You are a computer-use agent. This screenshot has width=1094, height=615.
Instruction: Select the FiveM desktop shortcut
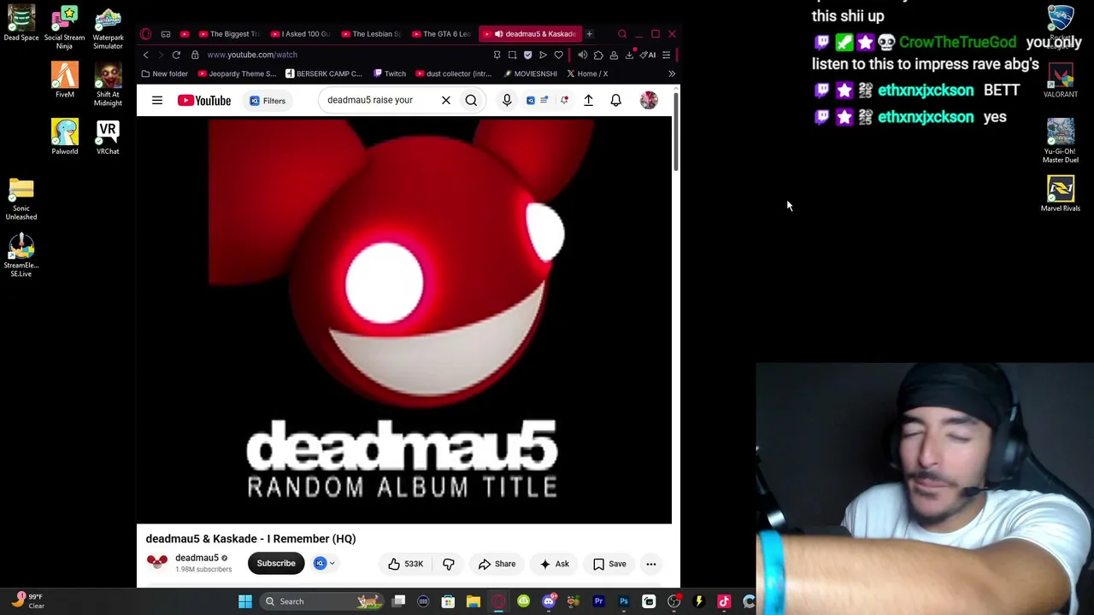(65, 80)
